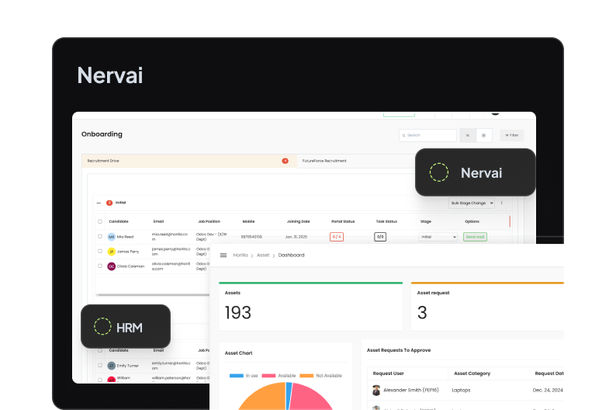Open the hamburger menu beside Horilla breadcrumb
Image resolution: width=616 pixels, height=410 pixels.
223,255
